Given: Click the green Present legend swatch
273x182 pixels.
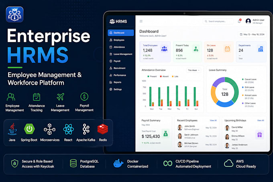Looking at the screenshot, I should (x=148, y=76).
